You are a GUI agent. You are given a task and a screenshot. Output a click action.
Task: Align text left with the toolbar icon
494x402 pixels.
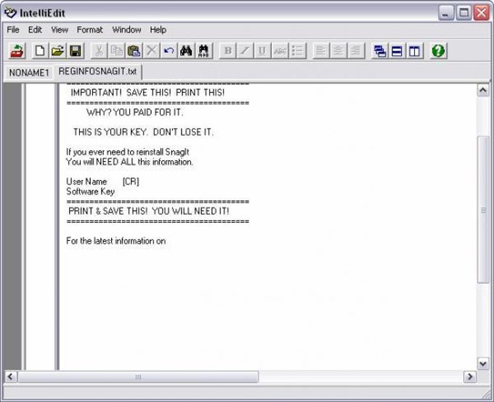point(321,51)
